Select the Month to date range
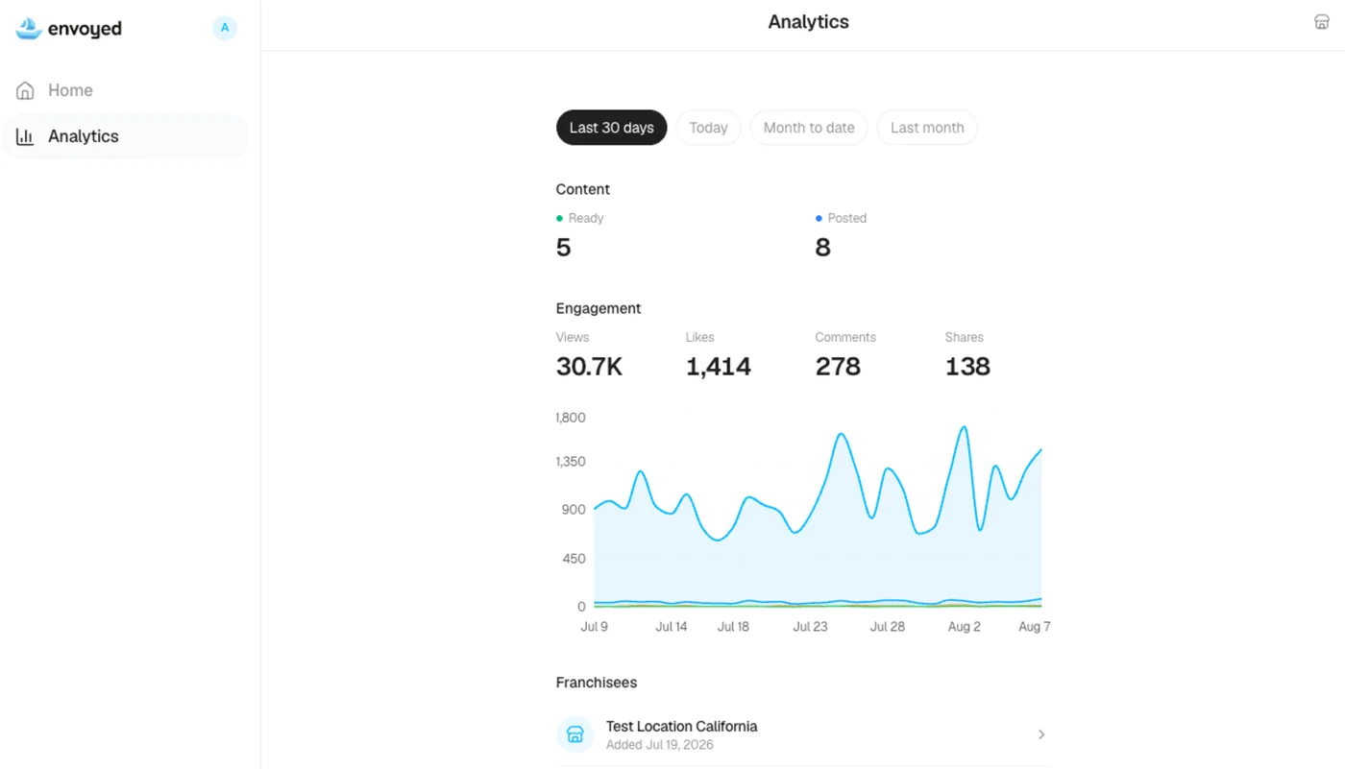 [809, 128]
